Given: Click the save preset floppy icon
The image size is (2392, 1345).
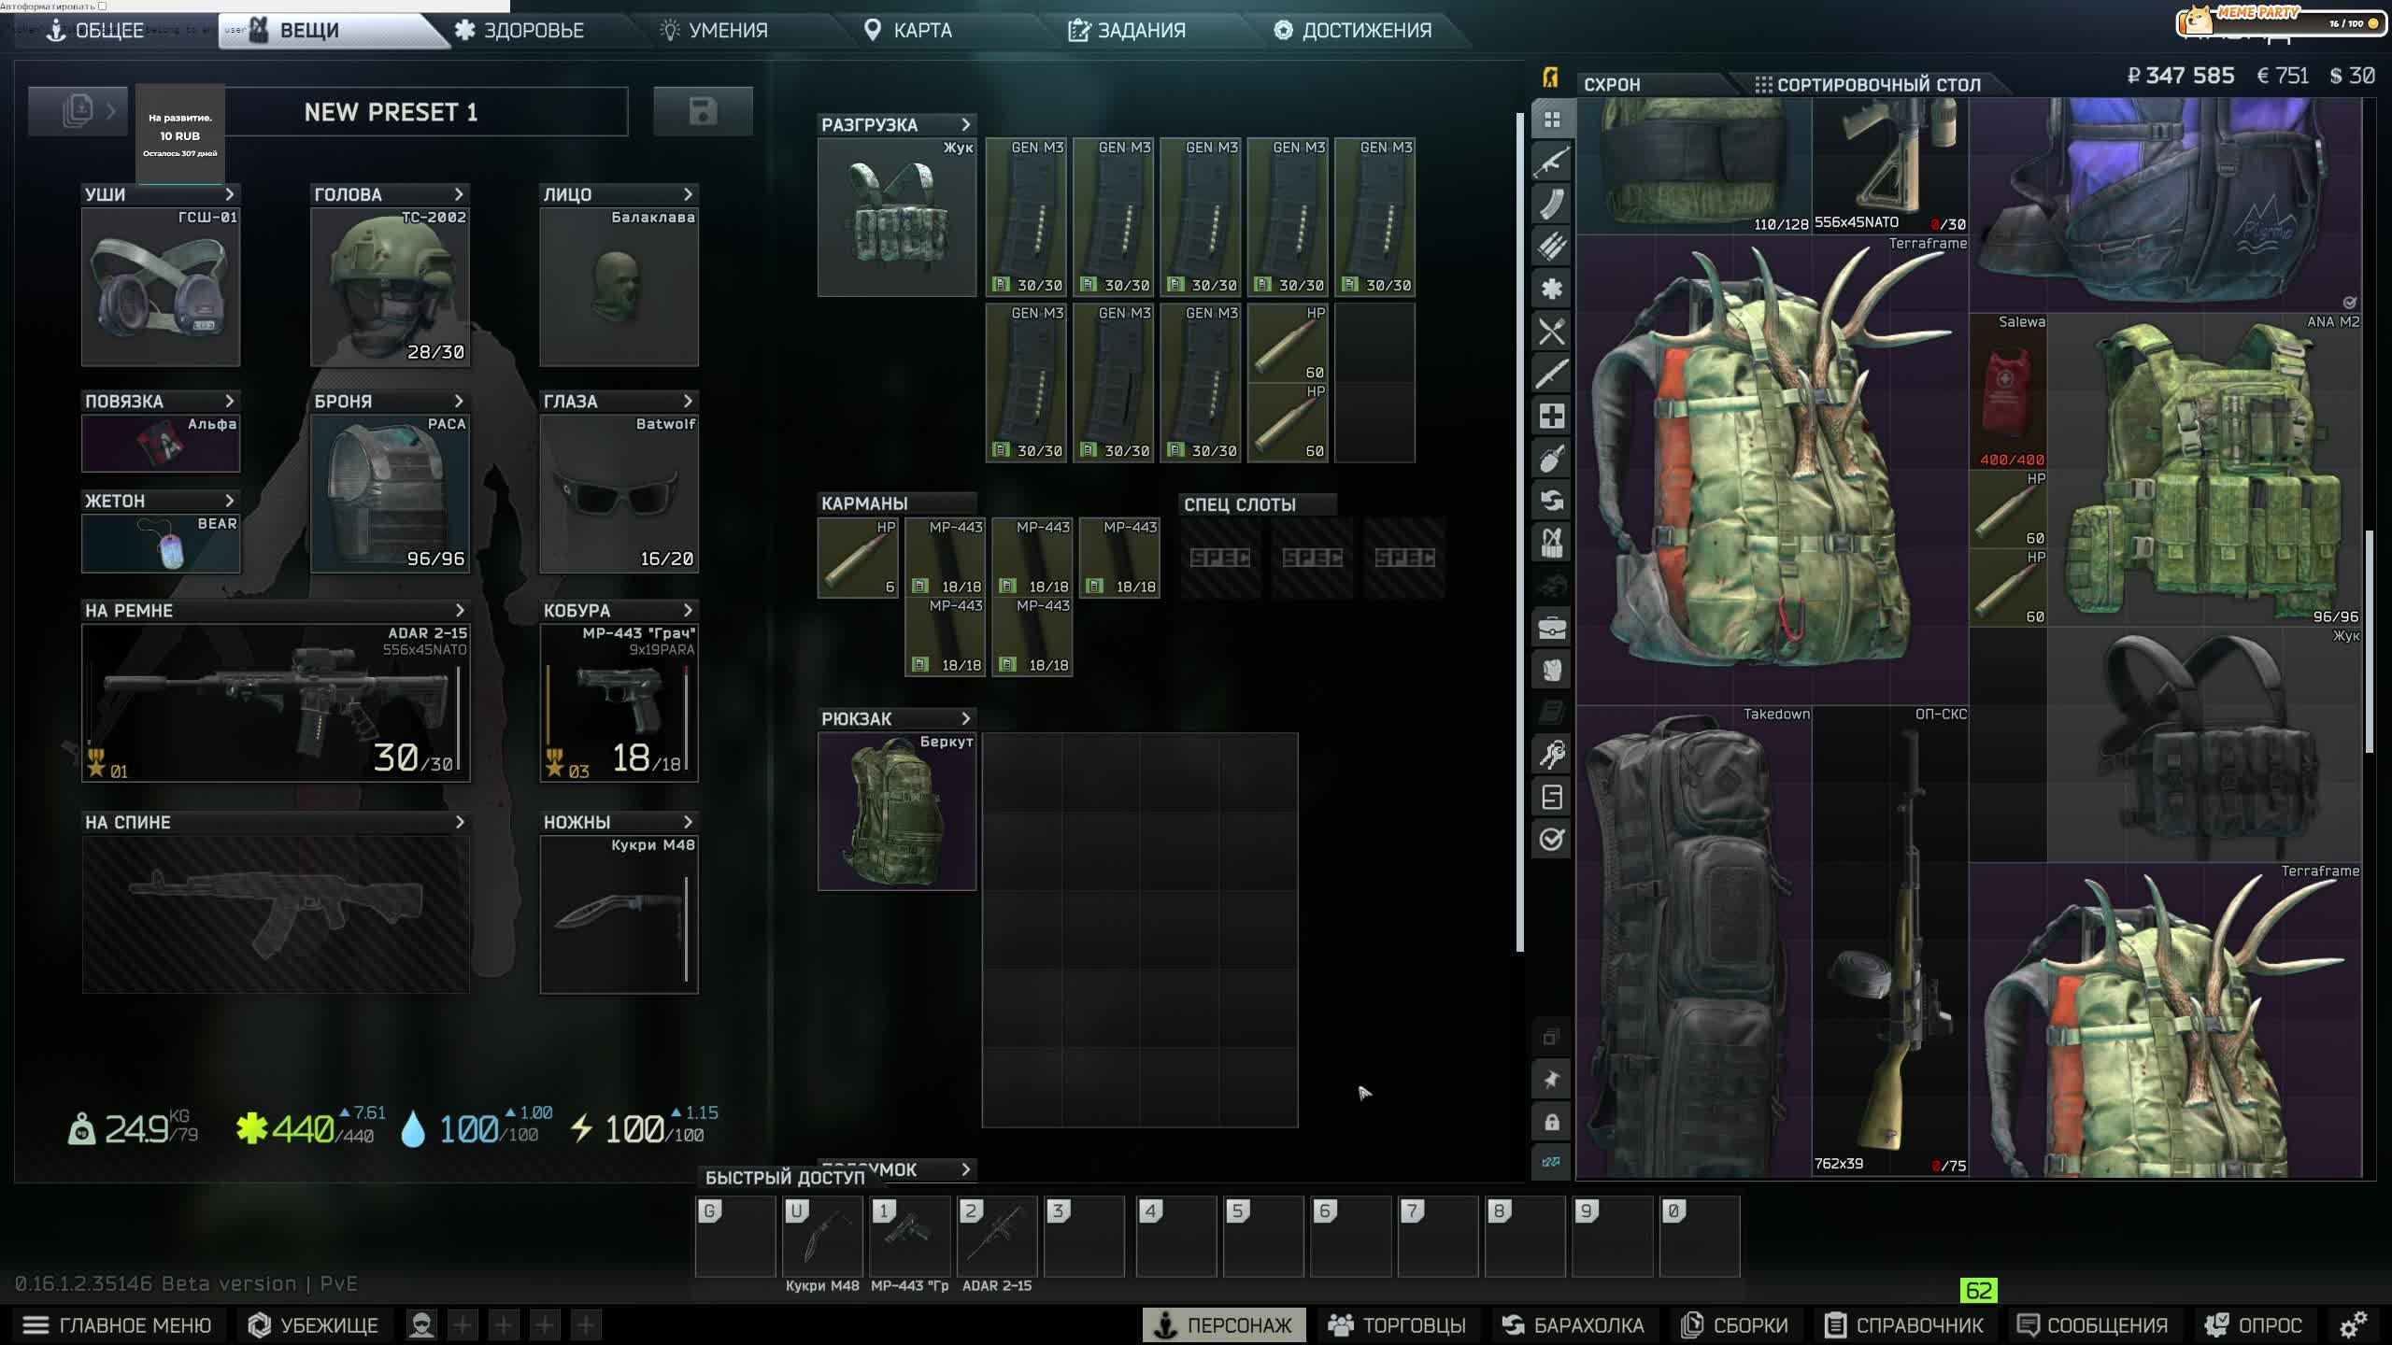Looking at the screenshot, I should (x=703, y=111).
